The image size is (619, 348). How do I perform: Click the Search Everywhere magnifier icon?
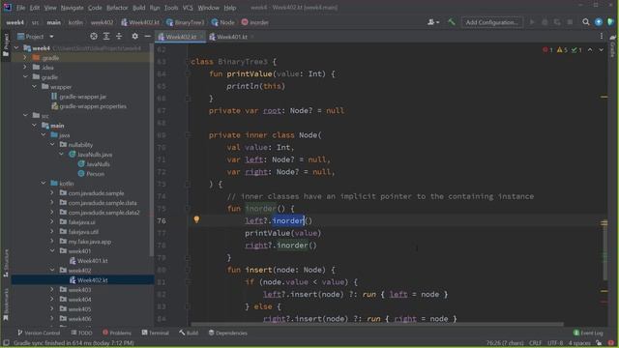click(x=586, y=22)
